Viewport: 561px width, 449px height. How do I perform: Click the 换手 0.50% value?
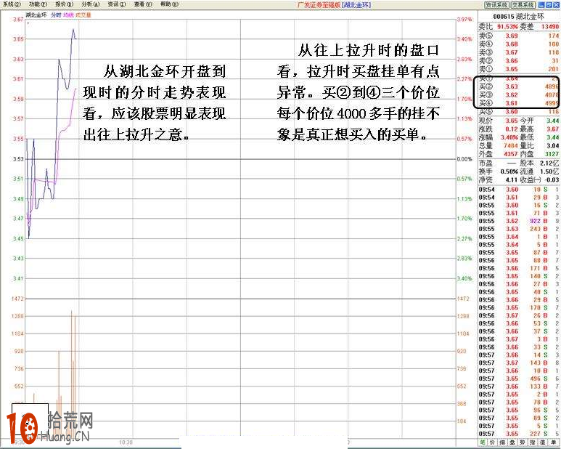pyautogui.click(x=509, y=171)
